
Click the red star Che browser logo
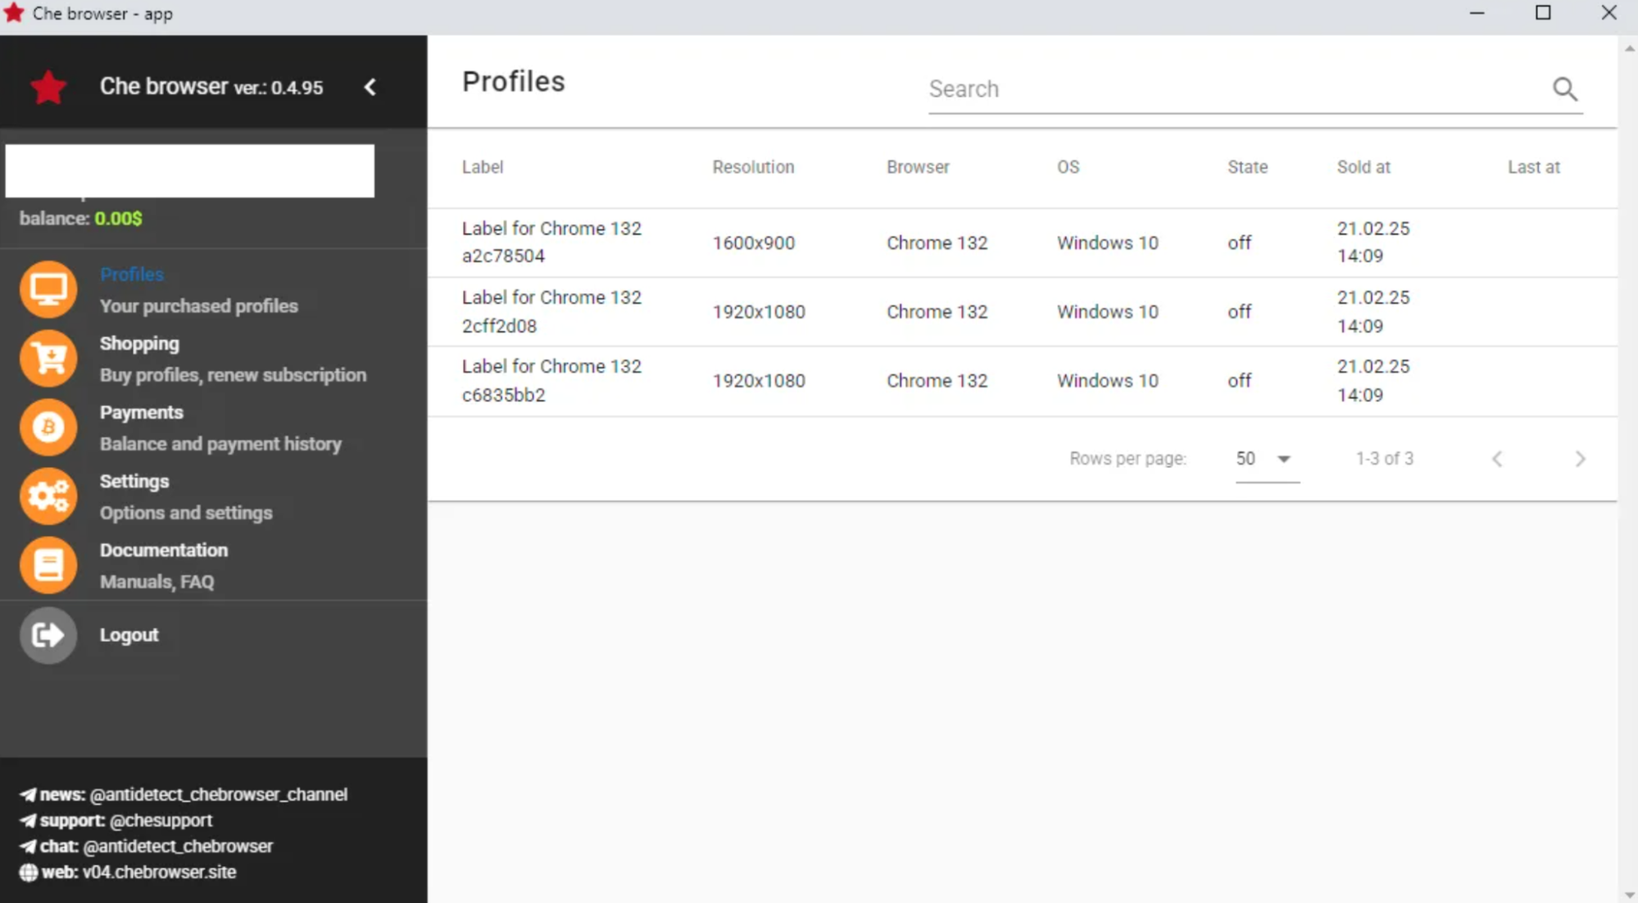point(48,87)
